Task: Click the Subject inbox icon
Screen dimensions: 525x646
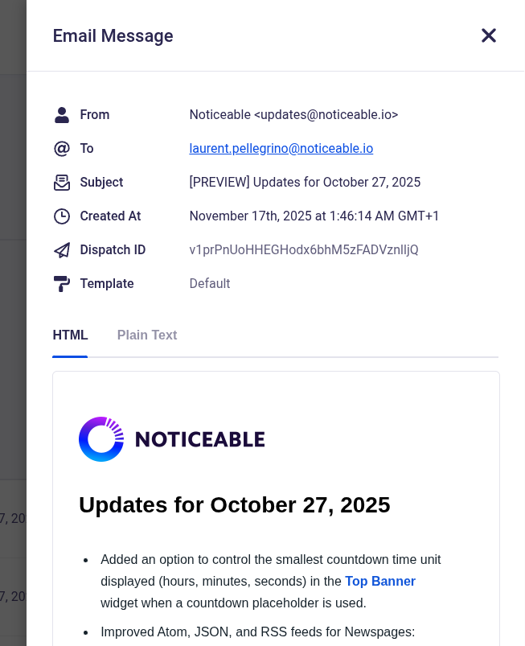Action: pos(62,183)
